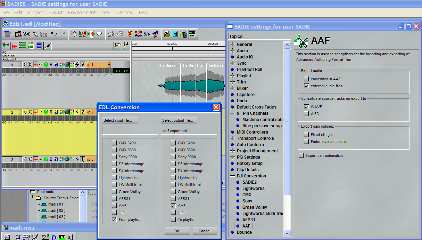Image resolution: width=422 pixels, height=240 pixels.
Task: Select the green list view icon
Action: pos(23,46)
